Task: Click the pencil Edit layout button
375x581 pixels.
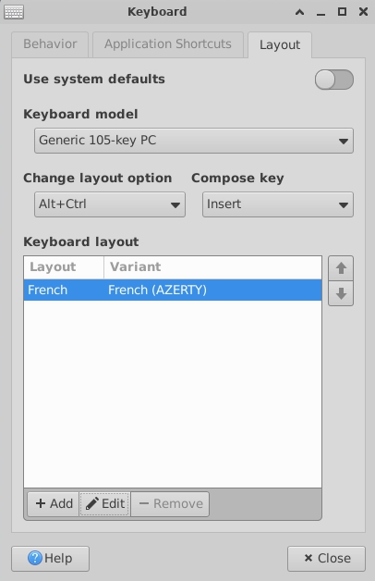Action: coord(104,503)
